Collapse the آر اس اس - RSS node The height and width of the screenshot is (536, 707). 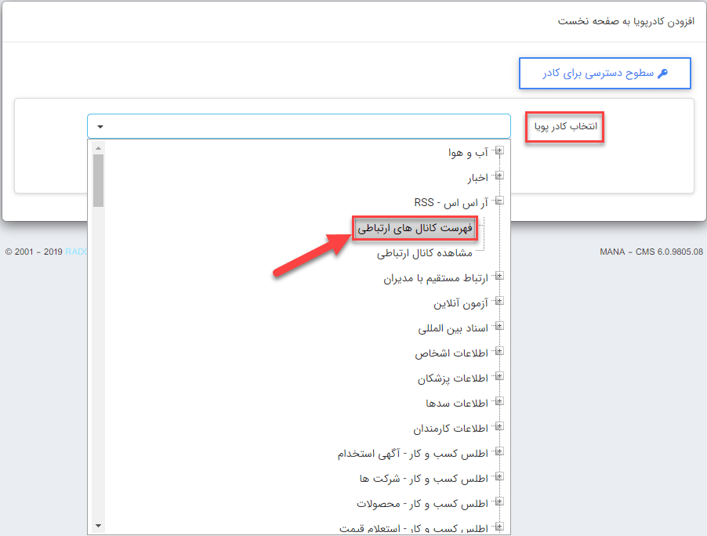(x=499, y=201)
